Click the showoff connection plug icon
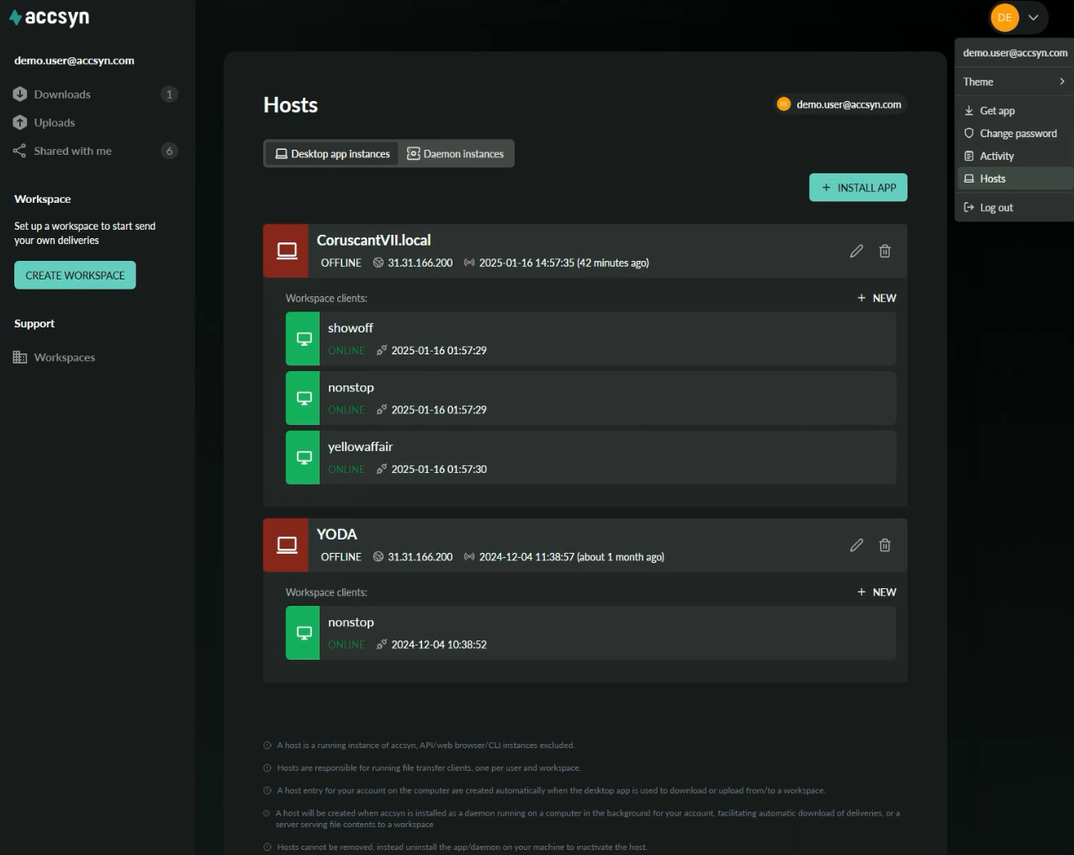 (382, 351)
